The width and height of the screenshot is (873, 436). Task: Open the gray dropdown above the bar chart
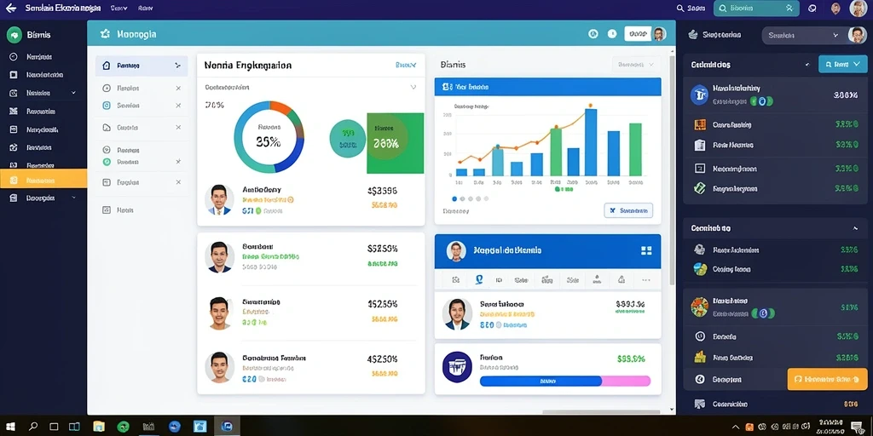point(636,65)
